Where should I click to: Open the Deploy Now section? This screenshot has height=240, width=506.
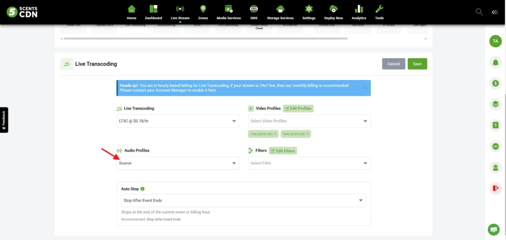[334, 12]
